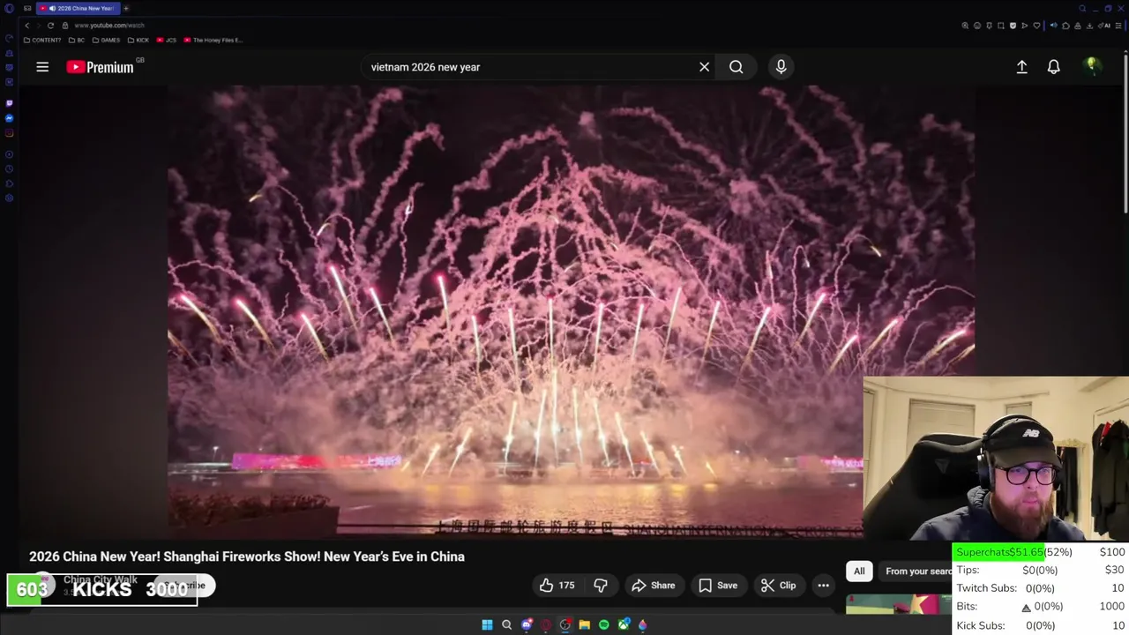Open the JCS bookmark
Viewport: 1129px width, 635px height.
pos(167,40)
